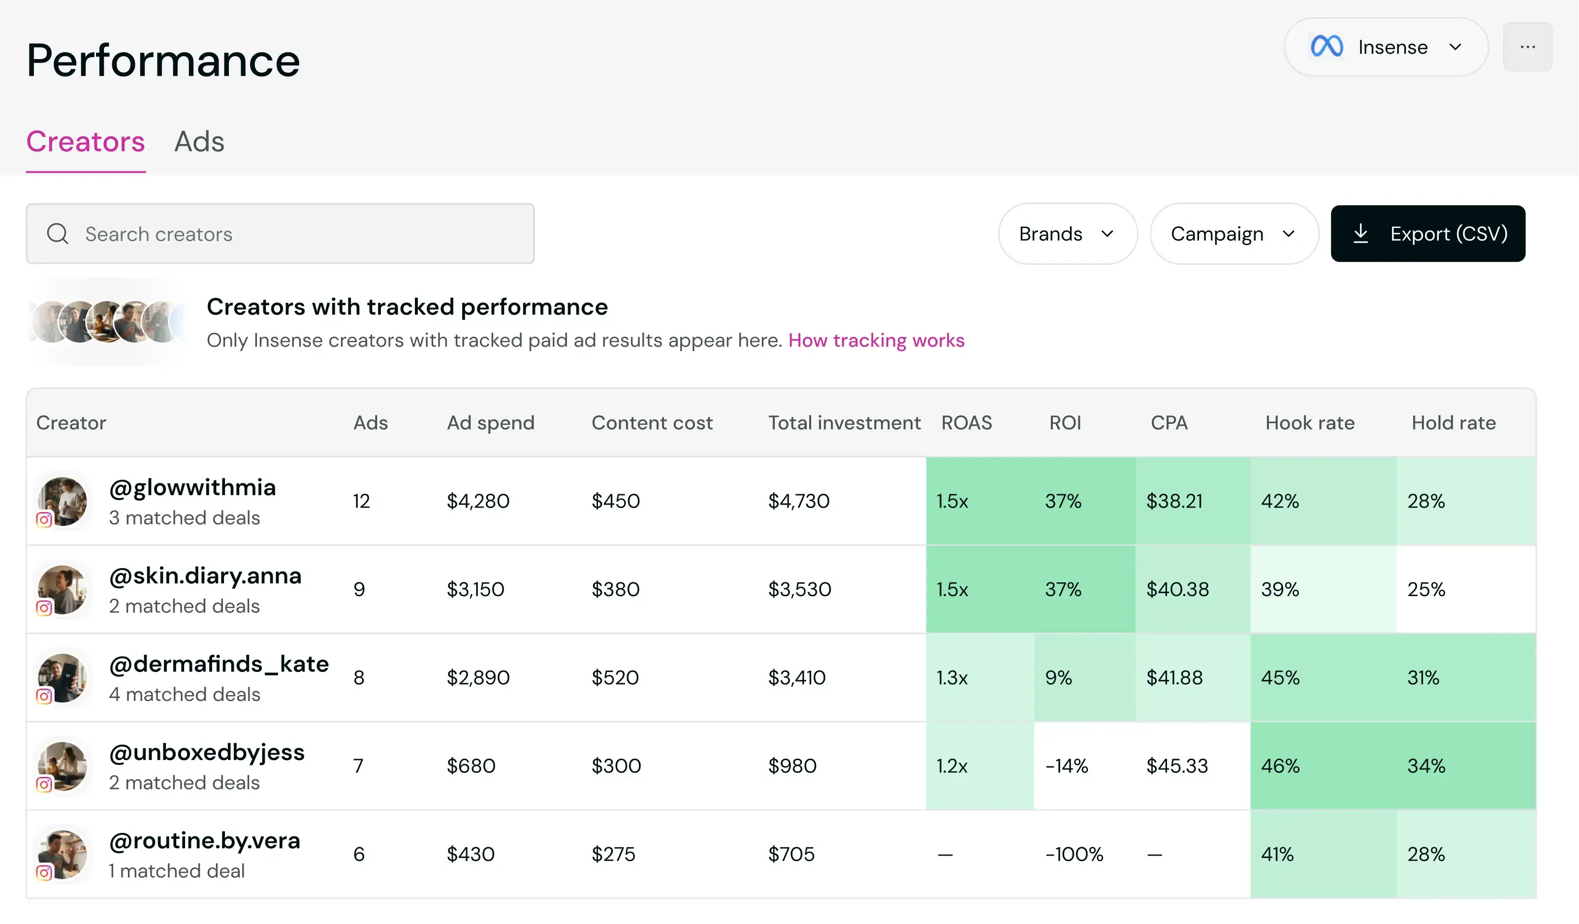Open the How tracking works link
This screenshot has width=1579, height=924.
pos(876,340)
